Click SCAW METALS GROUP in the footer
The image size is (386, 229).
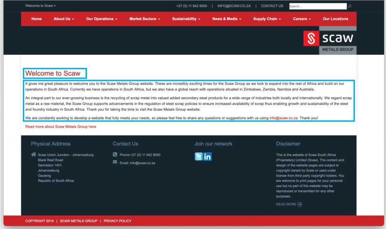(x=79, y=221)
